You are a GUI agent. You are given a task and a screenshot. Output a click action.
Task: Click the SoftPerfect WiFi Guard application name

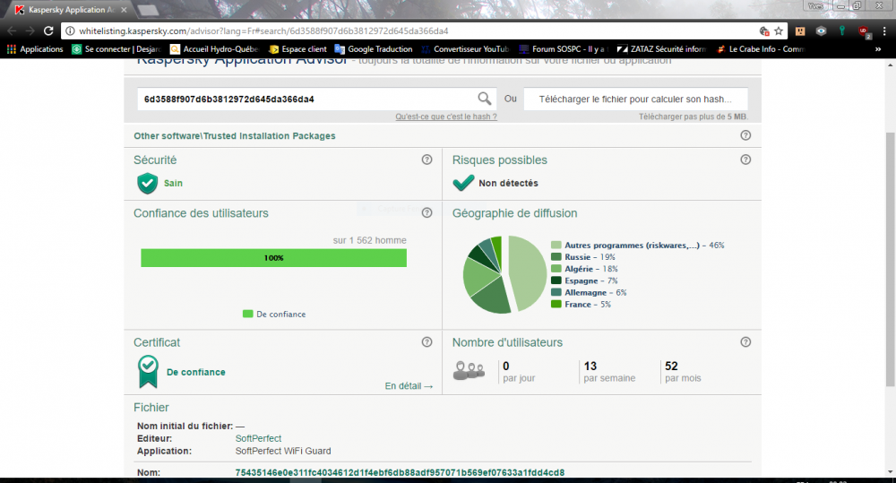283,451
